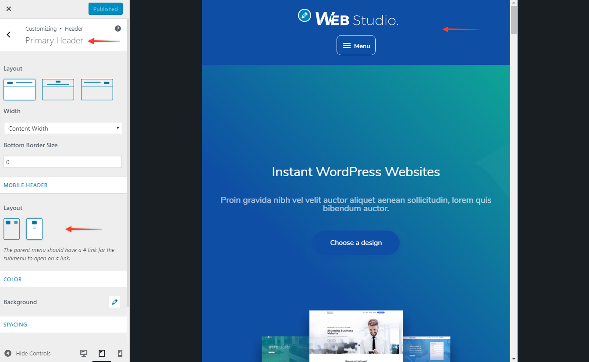Viewport: 589px width, 362px height.
Task: Select the first header layout with logo on the left
Action: click(19, 89)
